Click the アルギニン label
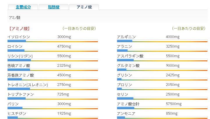 tap(126, 37)
